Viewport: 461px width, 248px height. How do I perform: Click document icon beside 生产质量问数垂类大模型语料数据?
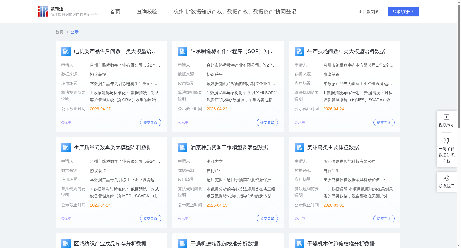[x=66, y=147]
